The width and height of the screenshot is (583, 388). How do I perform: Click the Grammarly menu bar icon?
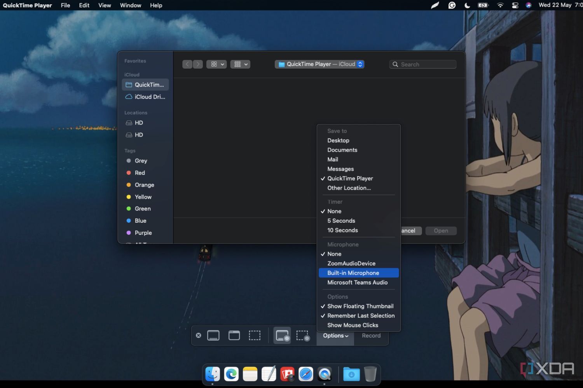452,5
